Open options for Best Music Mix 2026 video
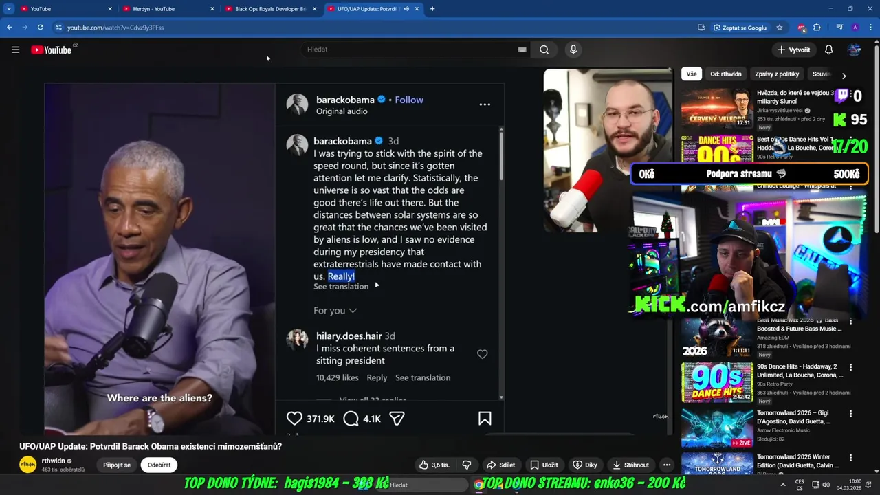This screenshot has height=495, width=880. pyautogui.click(x=850, y=321)
